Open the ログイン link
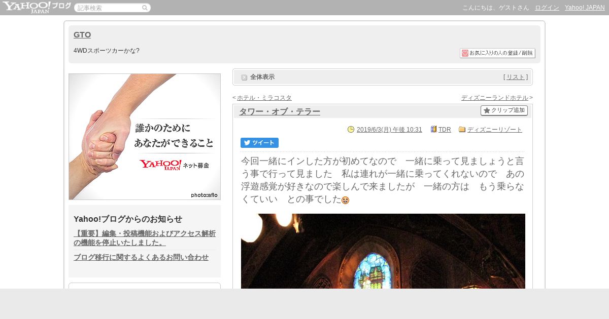The width and height of the screenshot is (609, 319). (547, 8)
